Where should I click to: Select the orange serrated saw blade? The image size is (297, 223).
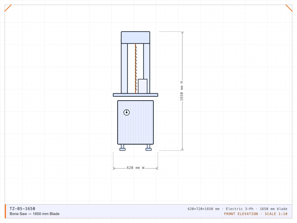point(136,68)
